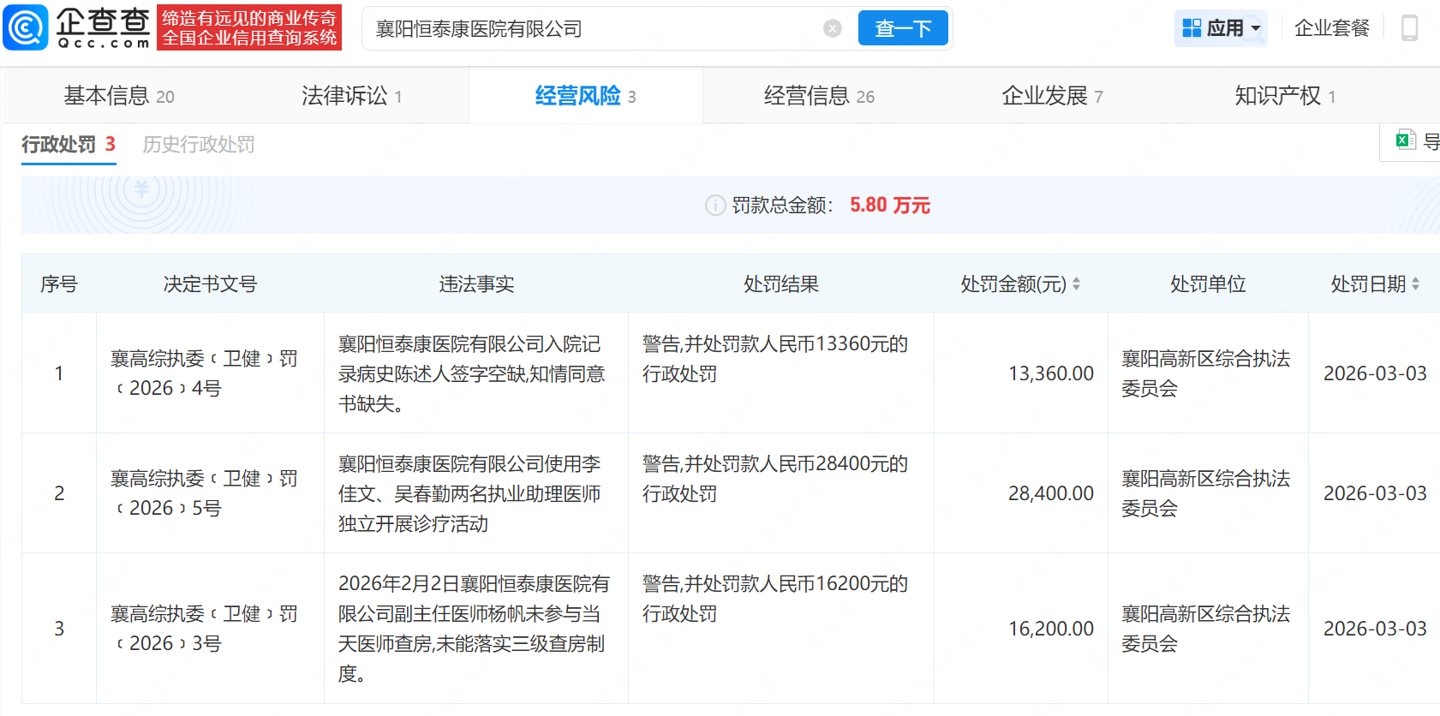This screenshot has height=716, width=1440.
Task: Click the 处罚单位 column header
Action: coord(1208,284)
